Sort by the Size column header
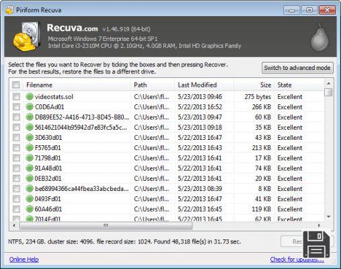Viewport: 341px width, 269px height. [x=254, y=85]
